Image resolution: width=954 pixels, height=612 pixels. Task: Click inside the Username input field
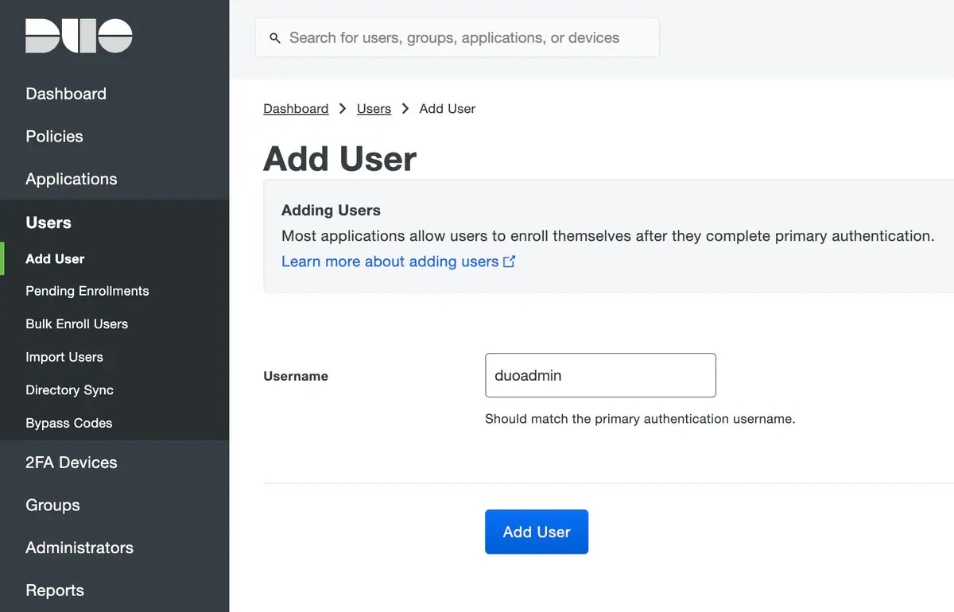point(600,375)
